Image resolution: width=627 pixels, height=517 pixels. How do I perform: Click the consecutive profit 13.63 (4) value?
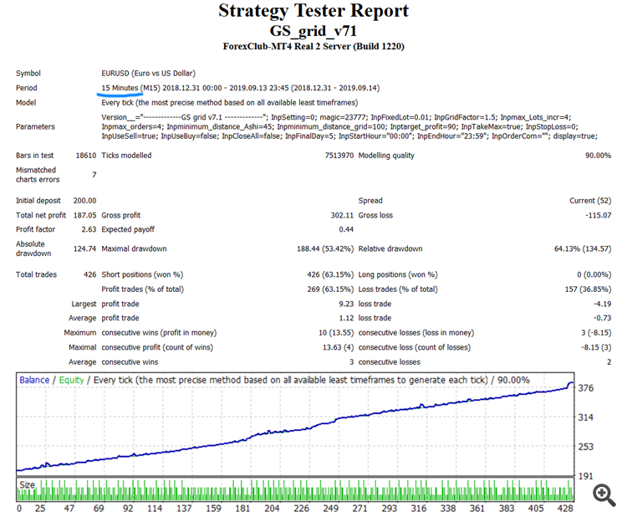click(x=339, y=347)
